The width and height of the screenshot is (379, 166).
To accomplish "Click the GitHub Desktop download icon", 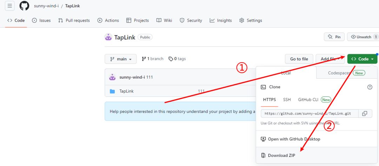I will (x=263, y=139).
